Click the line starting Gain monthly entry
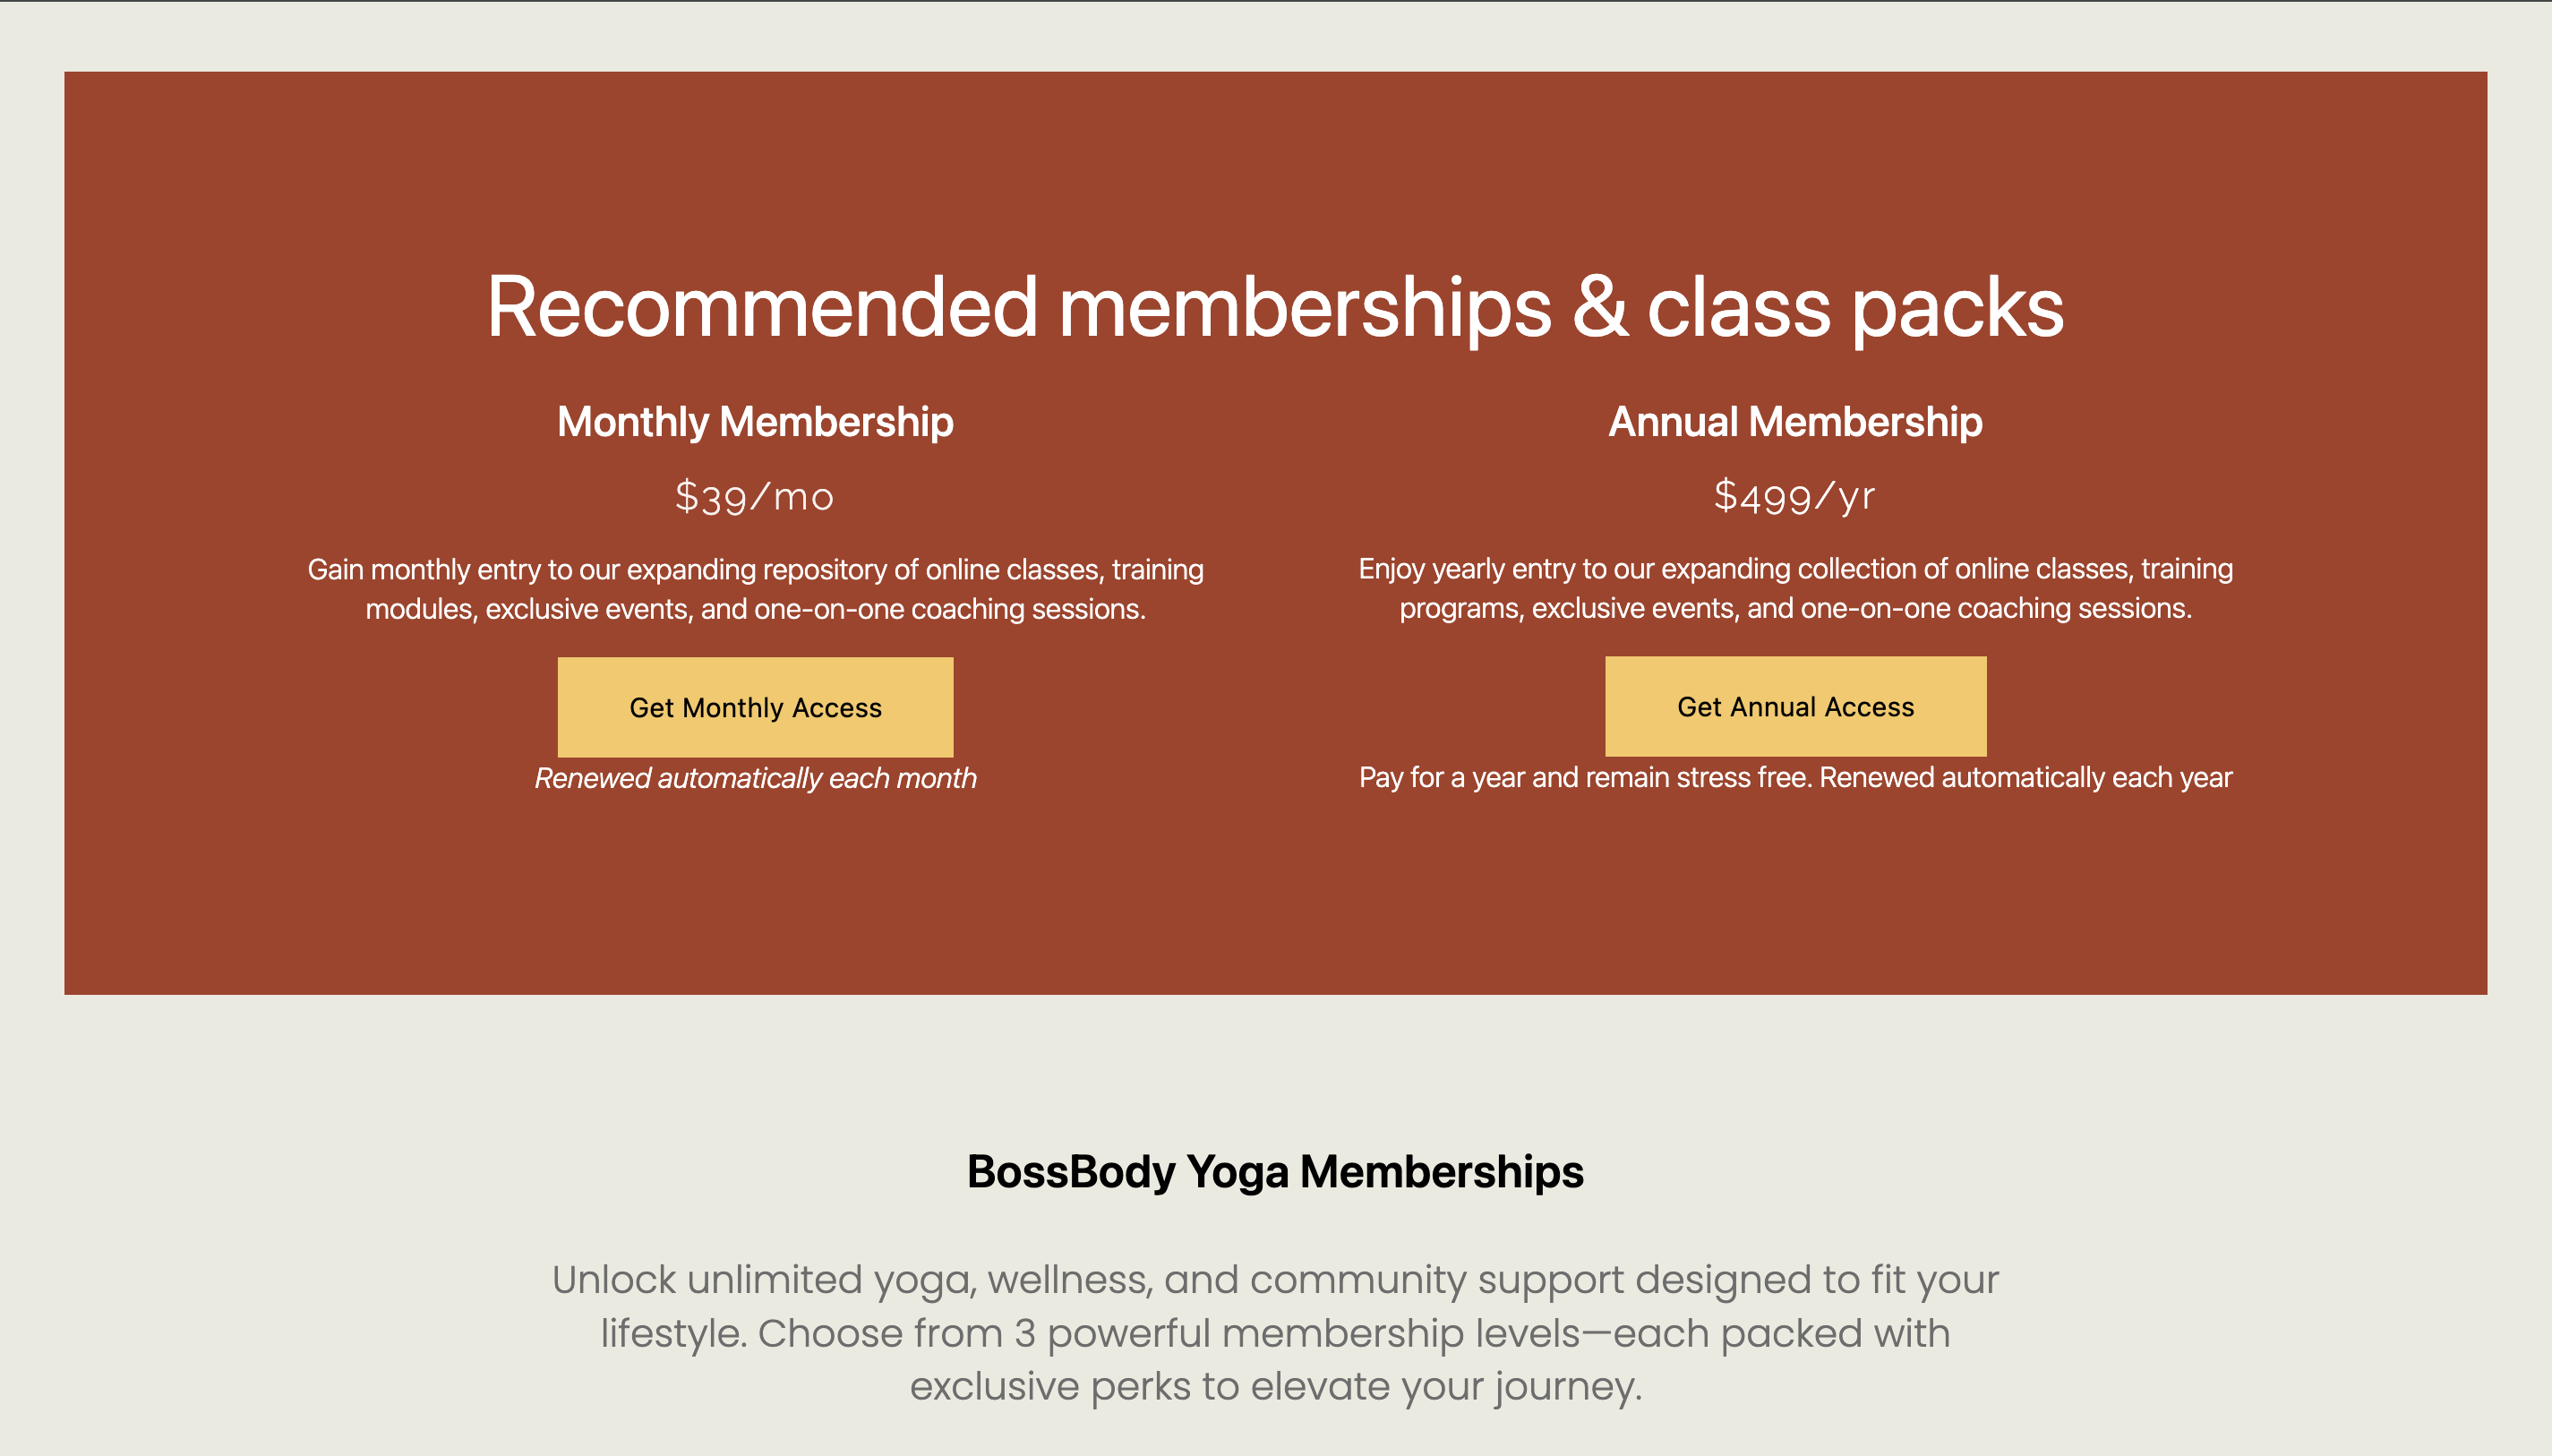 [755, 569]
